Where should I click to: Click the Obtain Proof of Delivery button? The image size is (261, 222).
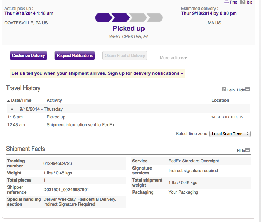125,56
